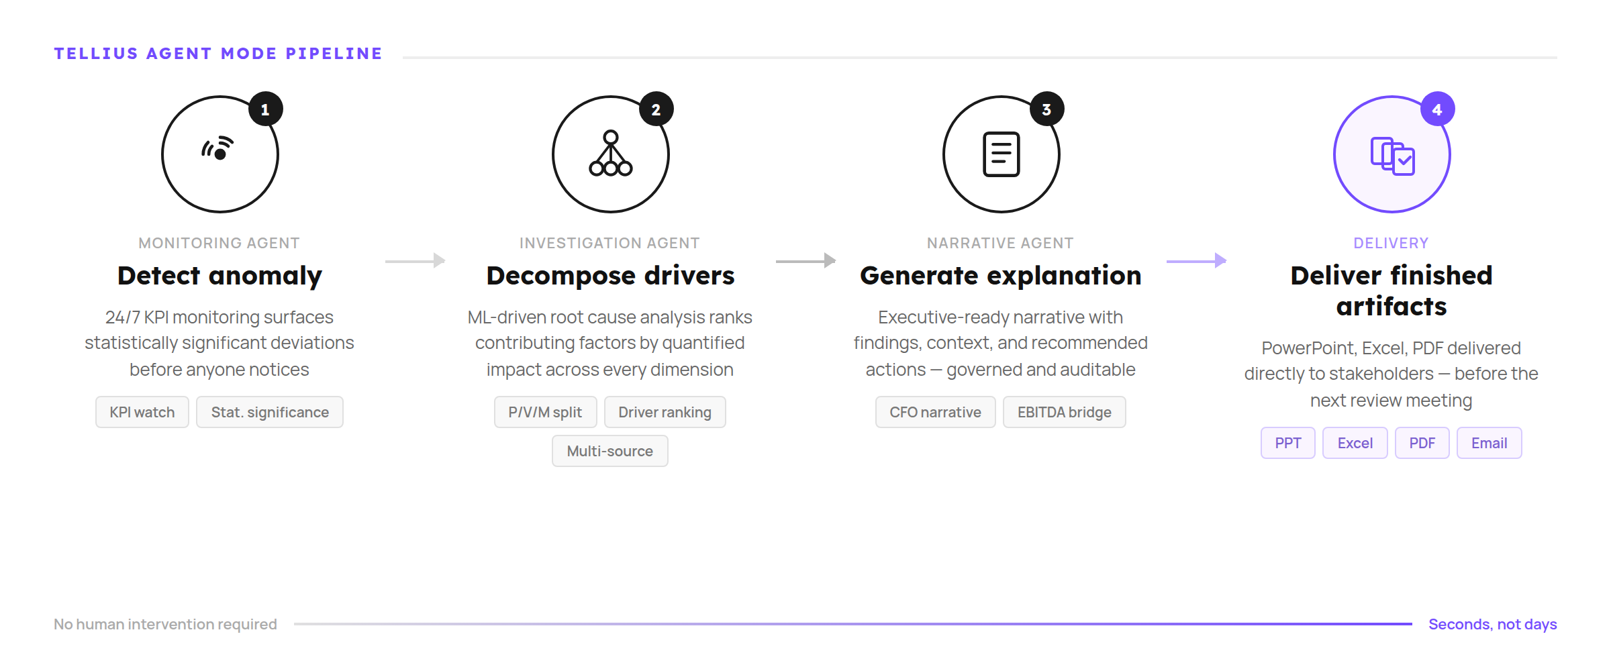
Task: Click the Narrative Agent document icon
Action: point(1002,154)
